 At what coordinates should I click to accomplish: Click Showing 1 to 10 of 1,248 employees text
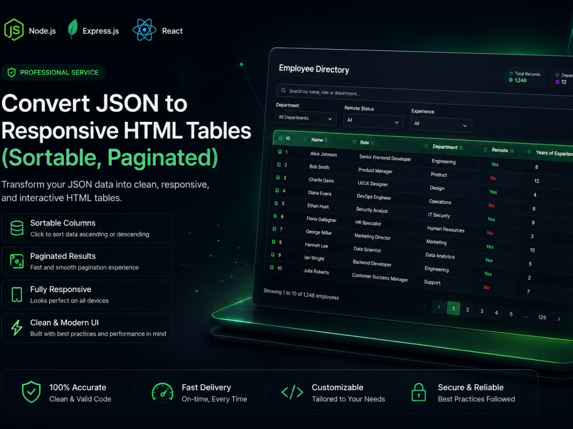tap(301, 294)
